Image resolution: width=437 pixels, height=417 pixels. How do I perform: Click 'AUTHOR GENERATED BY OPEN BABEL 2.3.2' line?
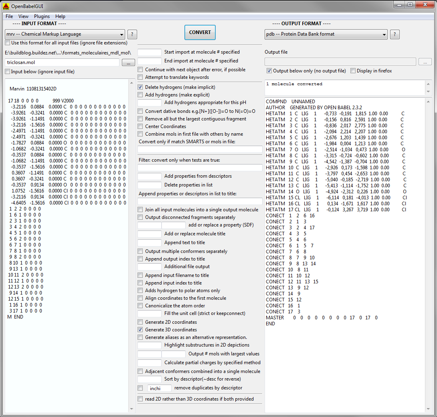(314, 108)
